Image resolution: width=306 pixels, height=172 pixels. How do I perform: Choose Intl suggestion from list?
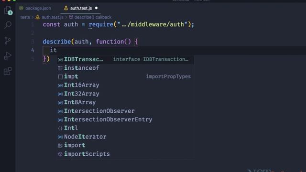coord(125,128)
